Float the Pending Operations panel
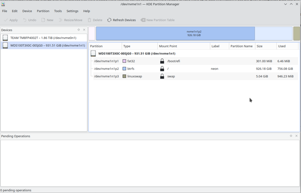This screenshot has width=301, height=193. coord(291,136)
